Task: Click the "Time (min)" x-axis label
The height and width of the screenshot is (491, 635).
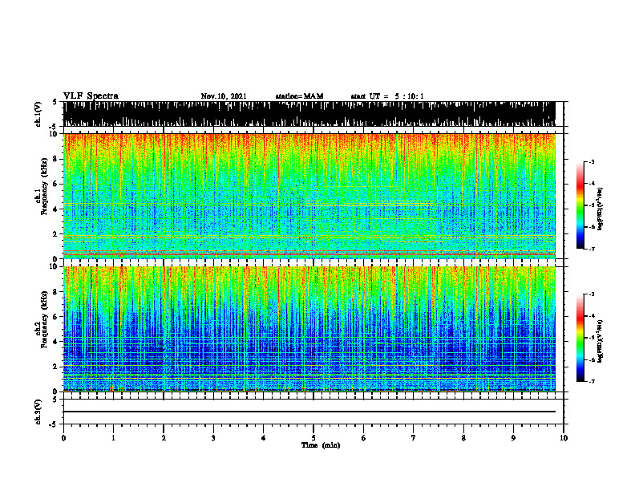Action: click(321, 445)
